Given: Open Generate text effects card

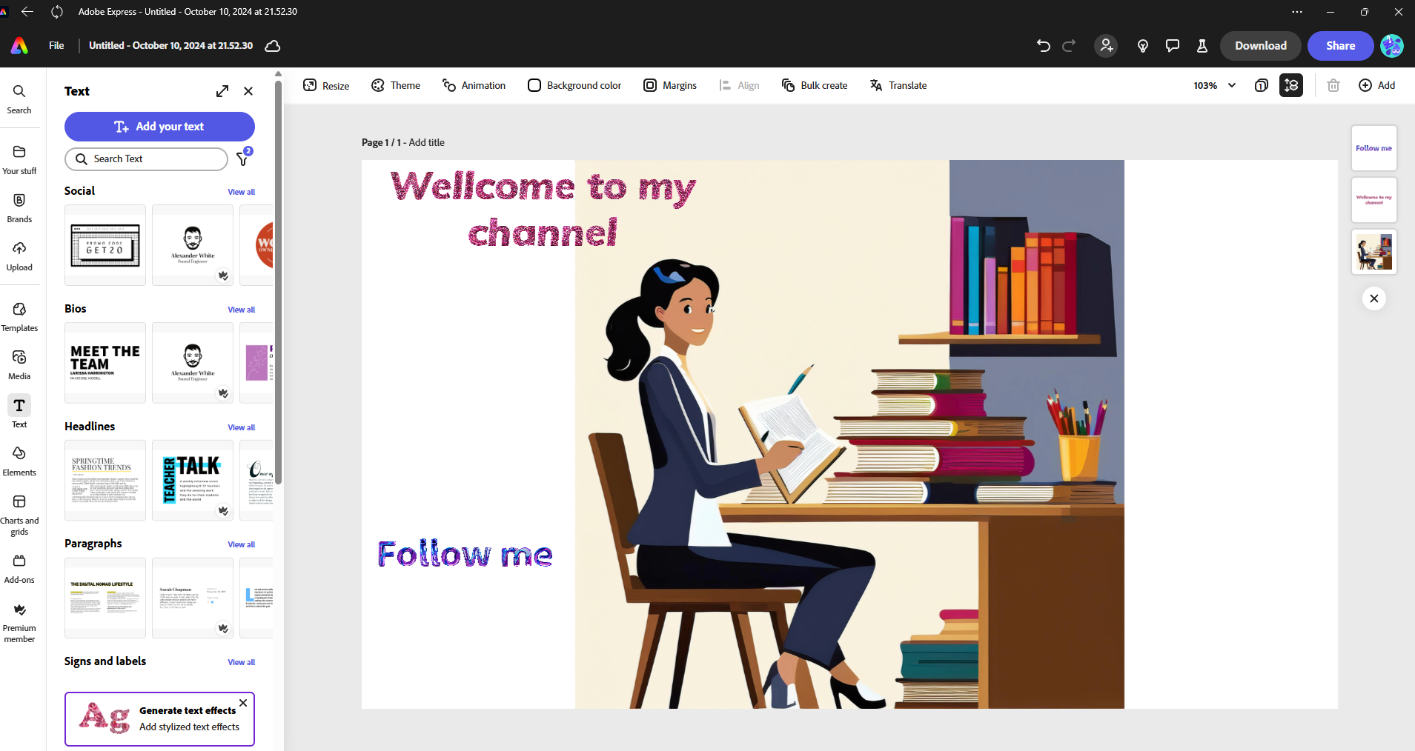Looking at the screenshot, I should pyautogui.click(x=159, y=719).
